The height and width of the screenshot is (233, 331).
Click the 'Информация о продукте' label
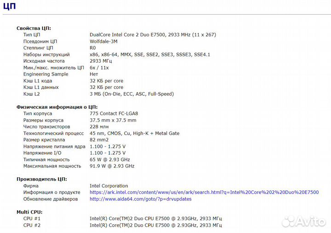[x=51, y=192]
